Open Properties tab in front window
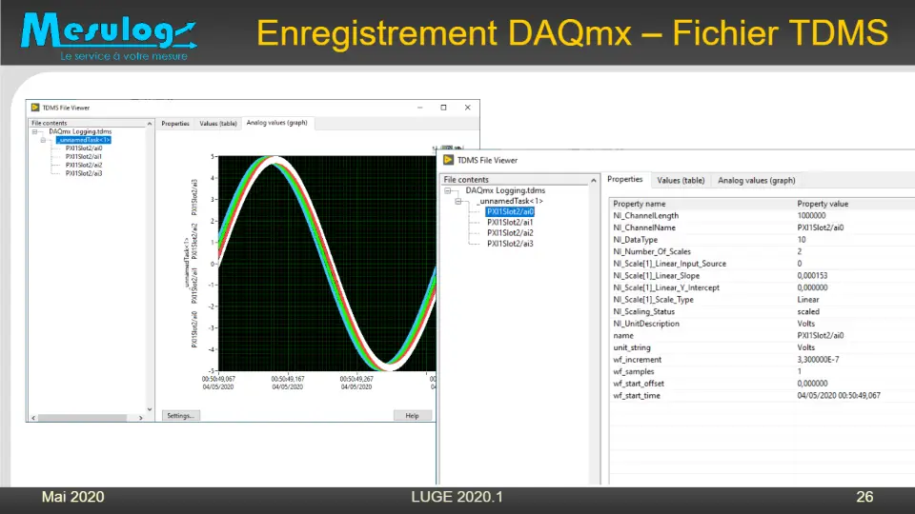The image size is (915, 514). tap(625, 180)
